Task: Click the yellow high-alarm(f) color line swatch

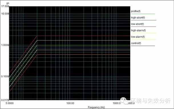Action: (x=143, y=33)
